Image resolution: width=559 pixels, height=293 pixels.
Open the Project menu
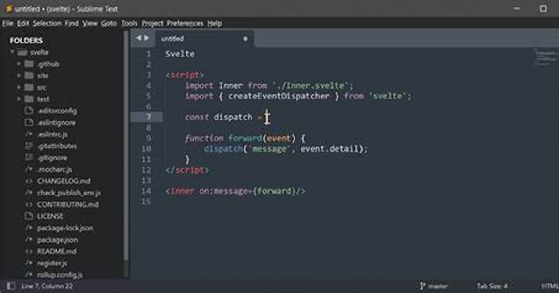152,23
